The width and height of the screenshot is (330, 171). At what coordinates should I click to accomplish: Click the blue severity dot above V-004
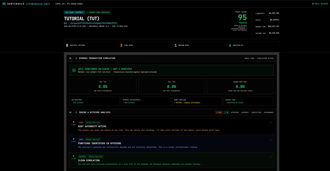pyautogui.click(x=73, y=139)
